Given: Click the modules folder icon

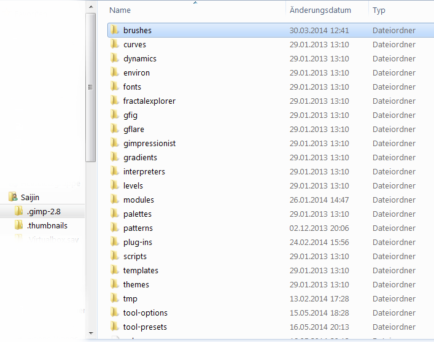Looking at the screenshot, I should click(114, 200).
